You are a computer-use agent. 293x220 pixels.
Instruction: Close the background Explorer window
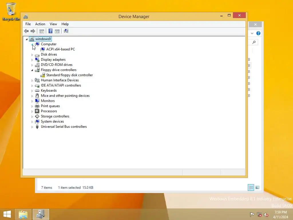click(x=255, y=25)
